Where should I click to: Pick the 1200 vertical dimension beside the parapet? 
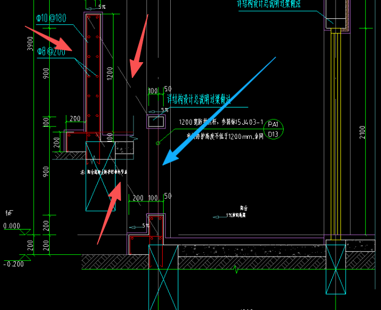click(110, 73)
